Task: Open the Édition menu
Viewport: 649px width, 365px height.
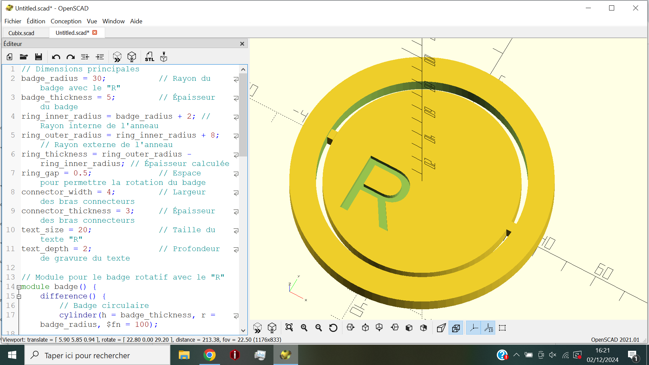Action: point(36,21)
